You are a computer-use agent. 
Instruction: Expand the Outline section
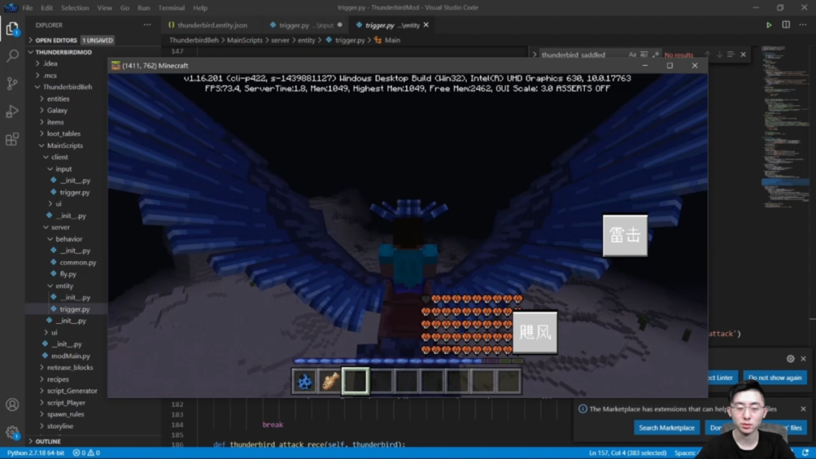pyautogui.click(x=48, y=442)
